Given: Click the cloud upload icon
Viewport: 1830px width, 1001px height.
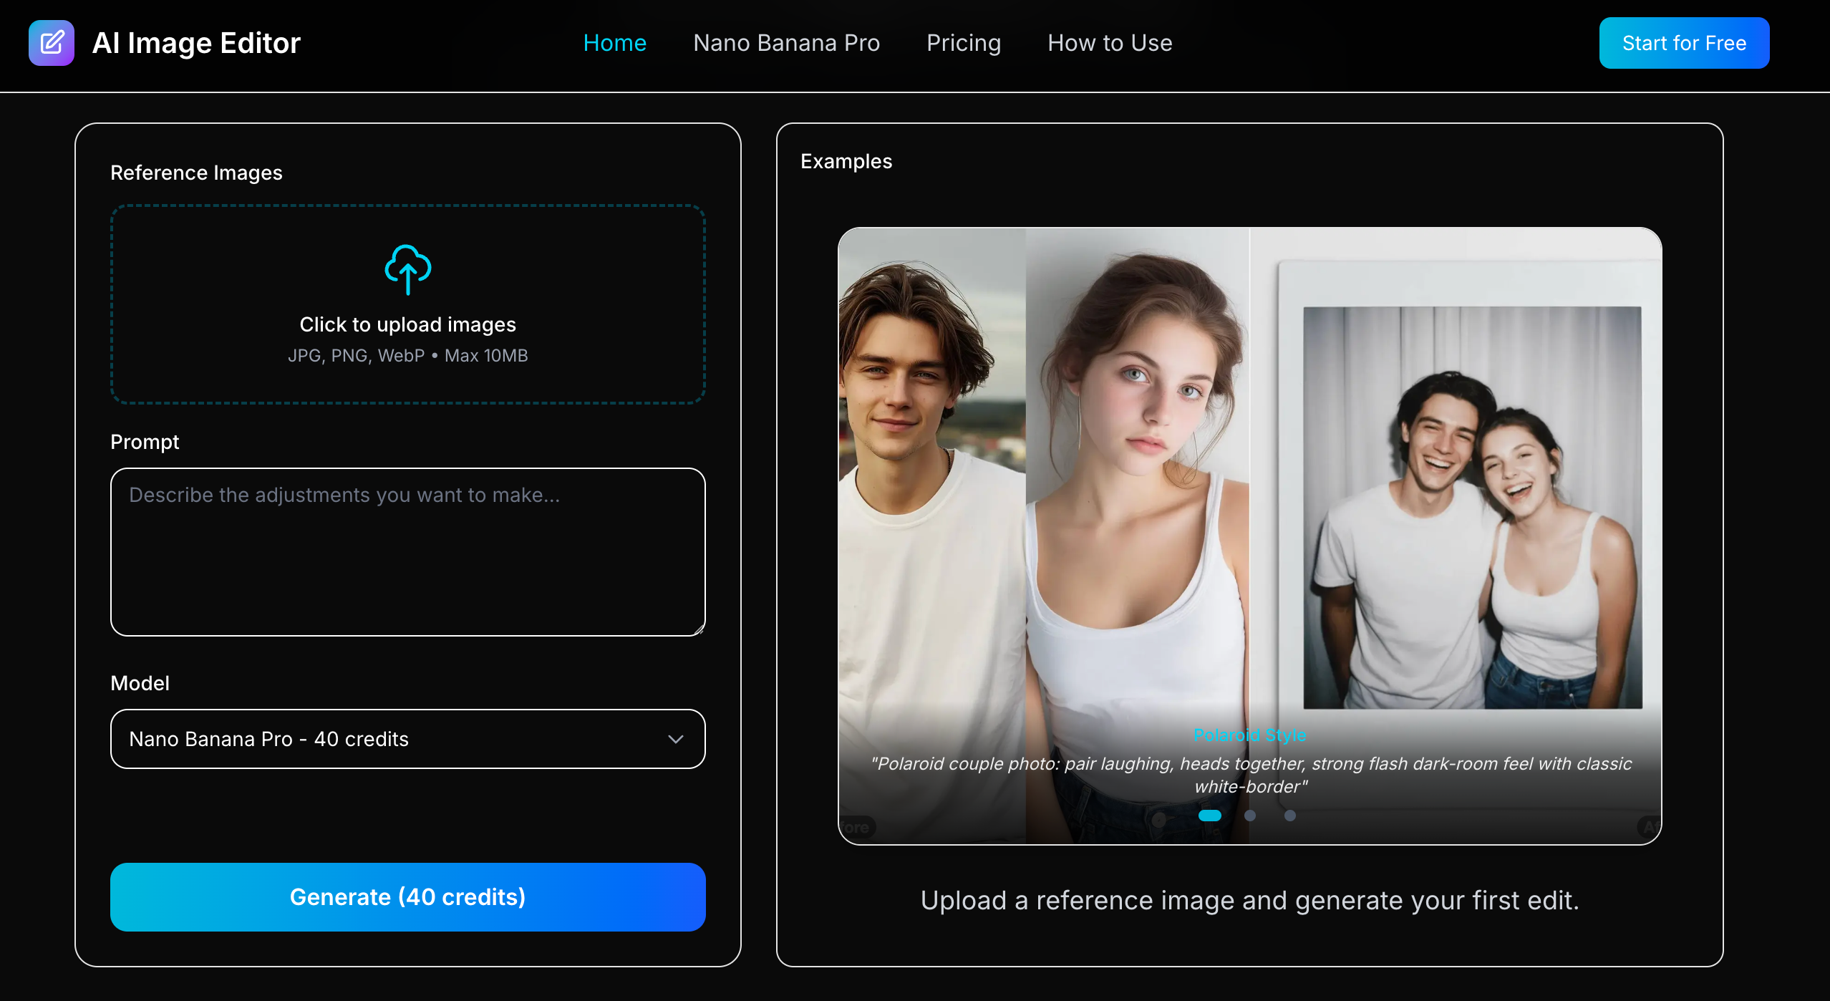Looking at the screenshot, I should (x=407, y=271).
